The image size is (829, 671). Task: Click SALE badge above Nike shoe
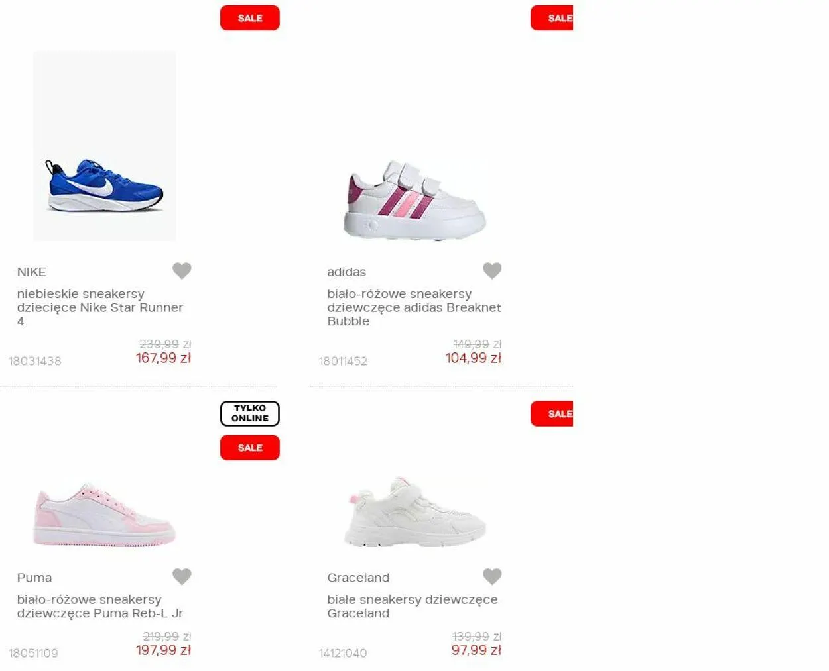(250, 18)
